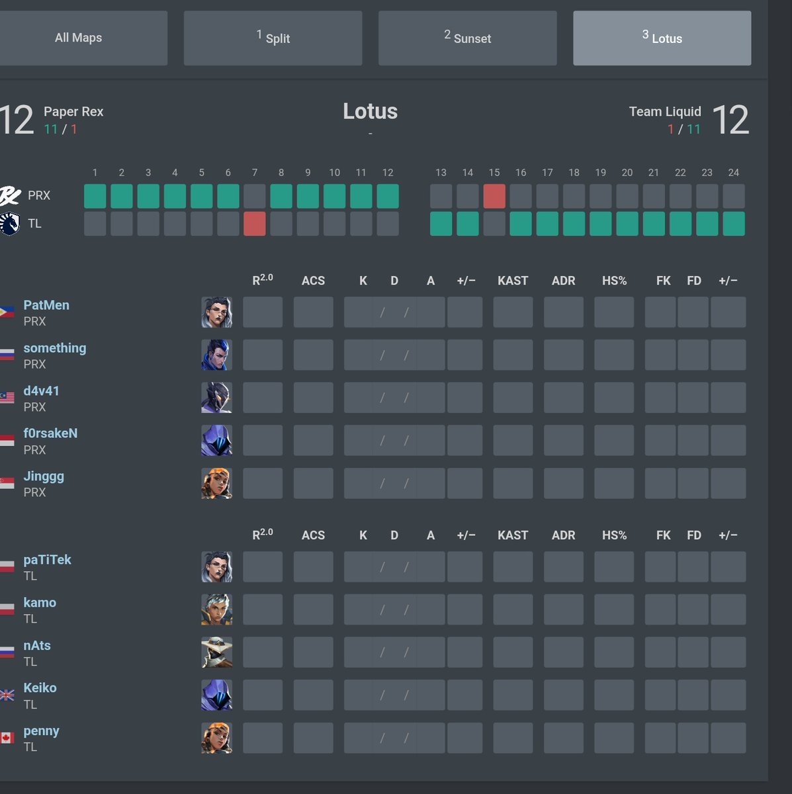Click TL's green round 13 square
The height and width of the screenshot is (794, 792).
tap(441, 224)
